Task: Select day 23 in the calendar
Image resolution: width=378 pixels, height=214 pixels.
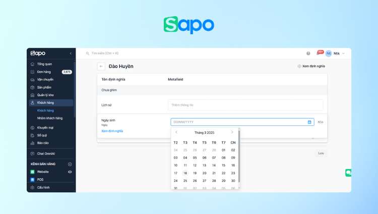Action: tap(233, 173)
